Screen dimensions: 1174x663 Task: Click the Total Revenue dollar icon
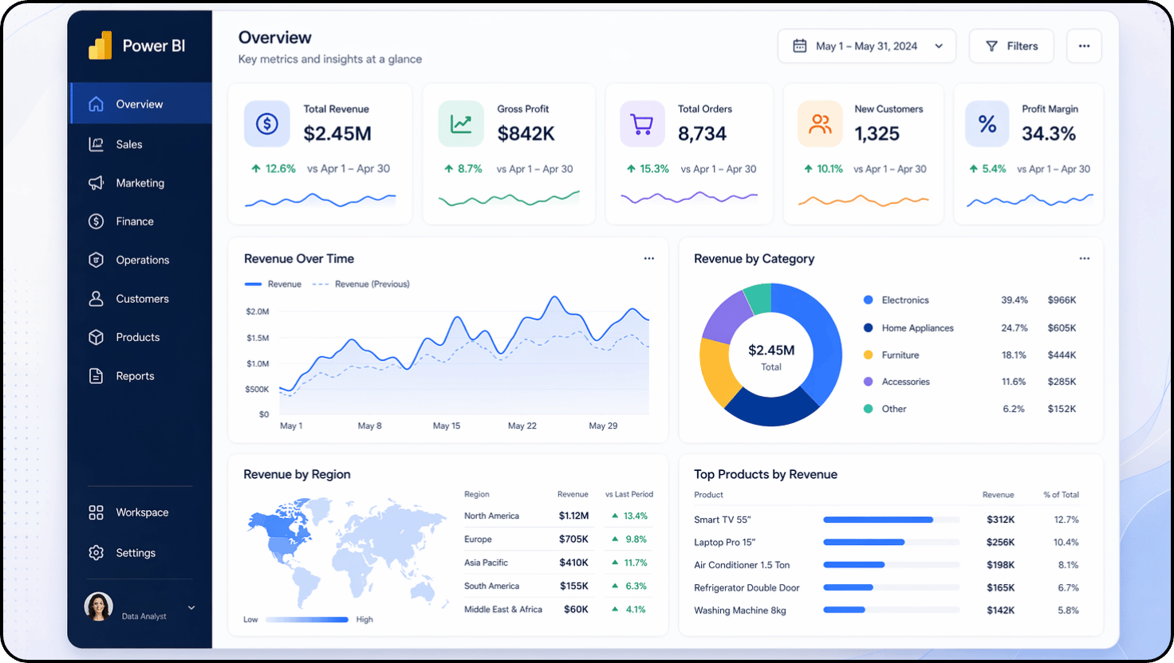(266, 124)
